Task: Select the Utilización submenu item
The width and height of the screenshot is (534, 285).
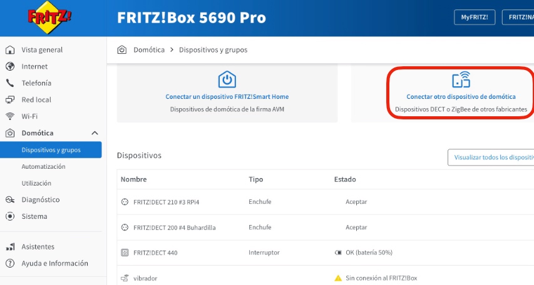Action: click(x=36, y=183)
